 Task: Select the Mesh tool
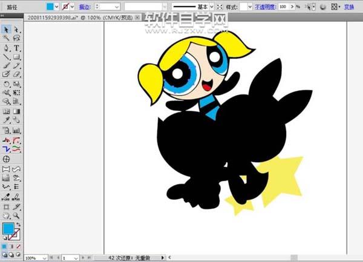[6, 111]
